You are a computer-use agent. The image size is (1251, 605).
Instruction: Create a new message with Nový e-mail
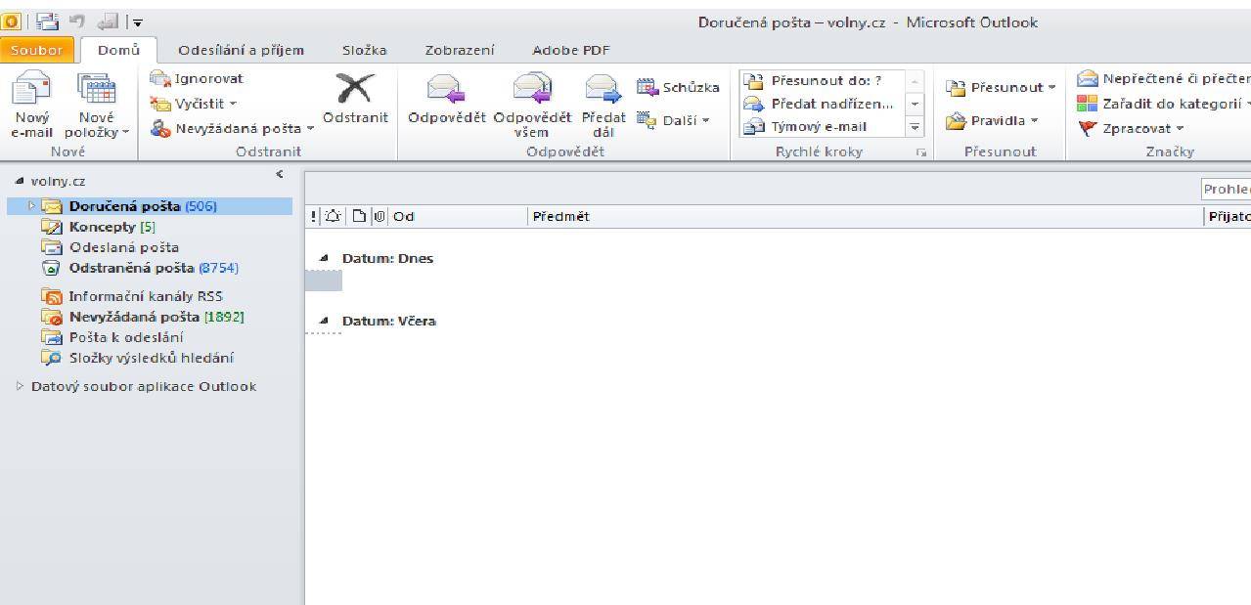click(32, 106)
